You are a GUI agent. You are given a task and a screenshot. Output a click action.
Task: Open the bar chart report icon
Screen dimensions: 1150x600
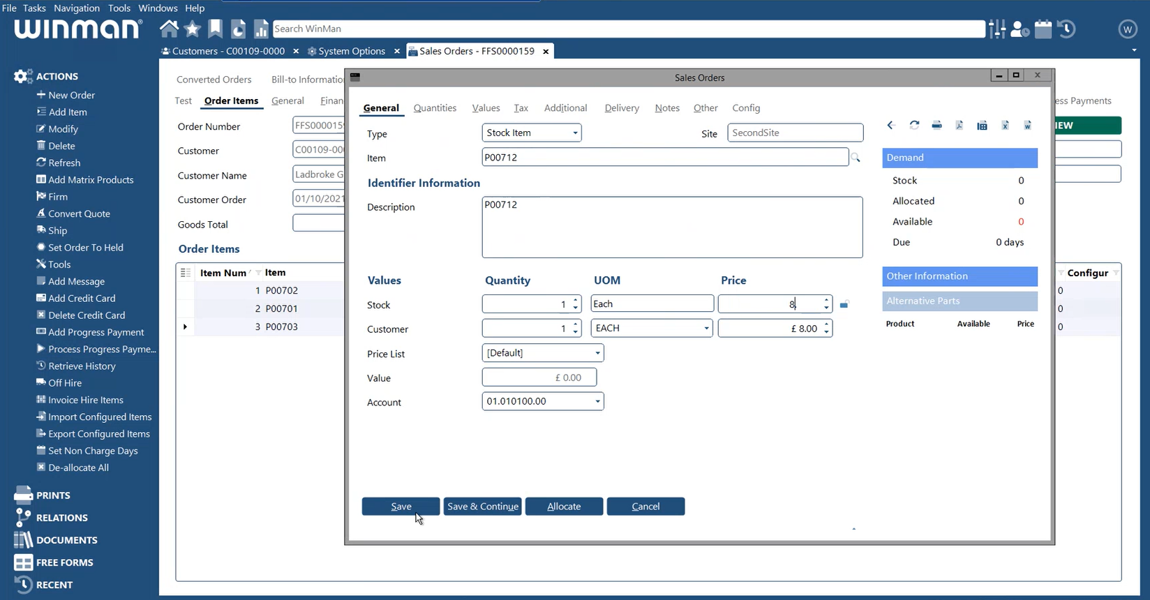coord(261,29)
